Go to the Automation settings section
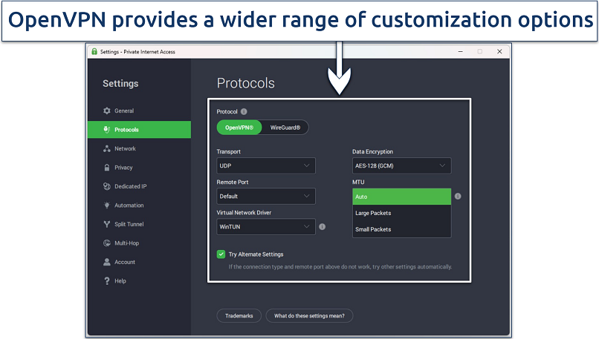599x339 pixels. click(x=140, y=205)
